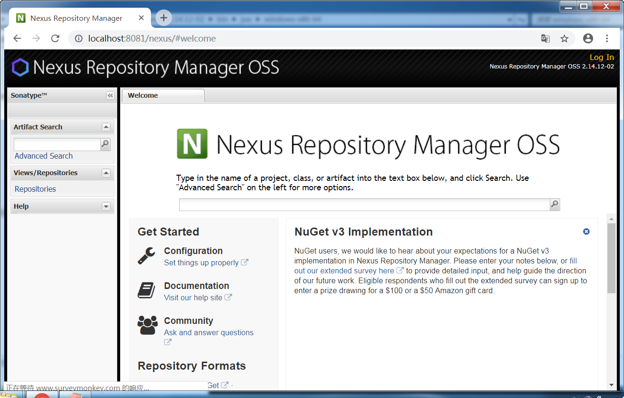Collapse the Views/Repositories section
The height and width of the screenshot is (398, 624).
coord(106,173)
